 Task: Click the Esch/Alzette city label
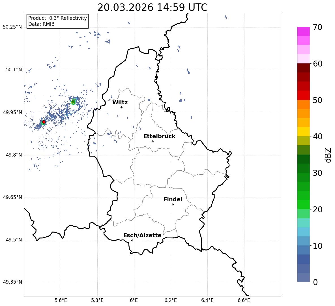pyautogui.click(x=142, y=235)
